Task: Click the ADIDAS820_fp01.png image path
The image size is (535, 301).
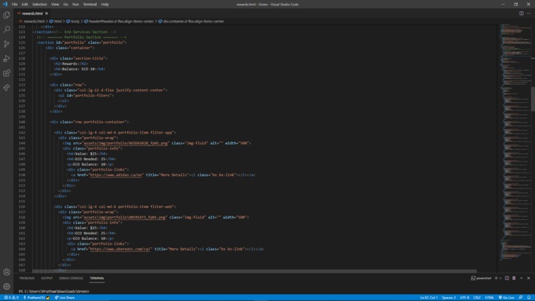Action: (x=125, y=143)
